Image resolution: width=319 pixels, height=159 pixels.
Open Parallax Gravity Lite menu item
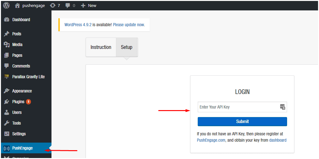(x=28, y=77)
